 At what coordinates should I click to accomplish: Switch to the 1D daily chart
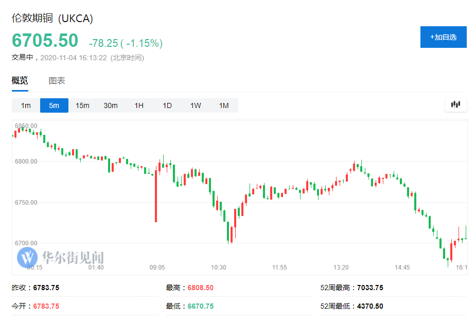(167, 105)
